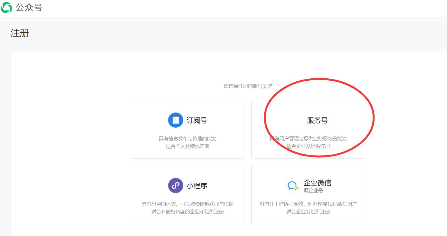
Task: Click 适合企业及组织注册 under 服务号
Action: pos(308,146)
